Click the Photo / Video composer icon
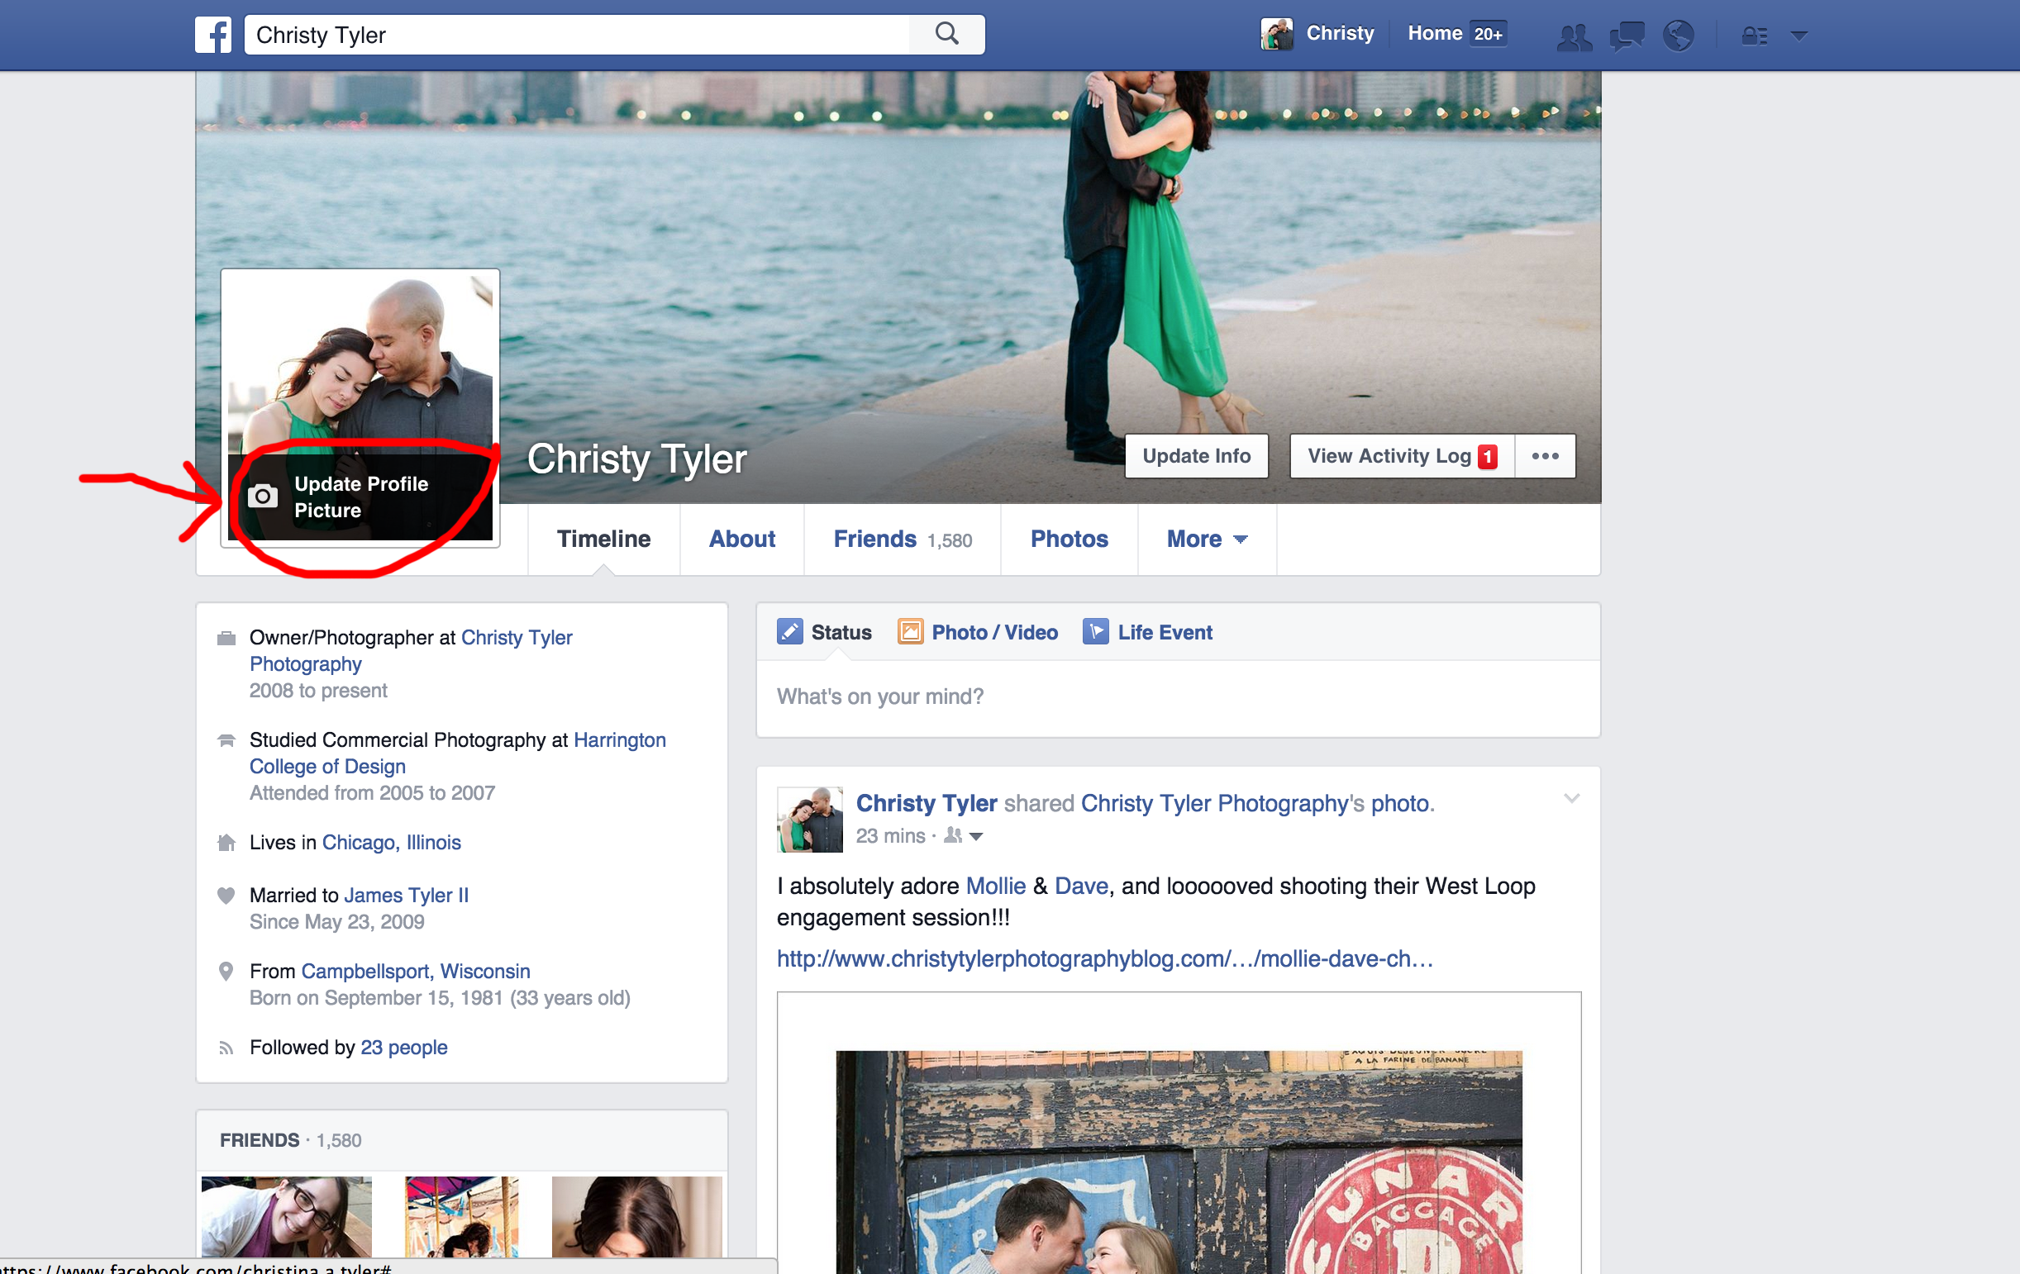Image resolution: width=2020 pixels, height=1274 pixels. tap(910, 631)
